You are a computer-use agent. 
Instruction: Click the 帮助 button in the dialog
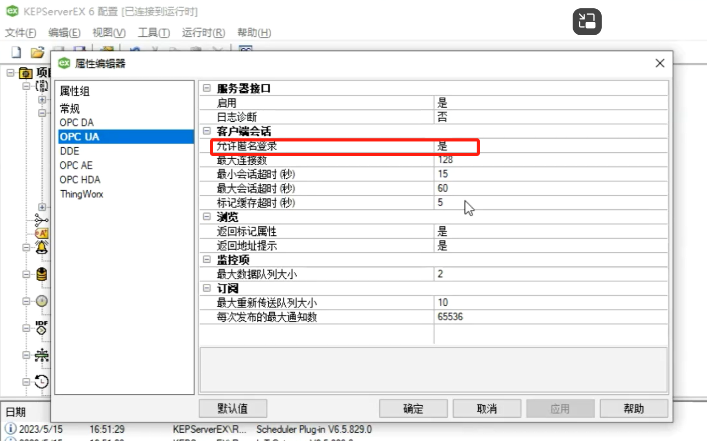634,408
